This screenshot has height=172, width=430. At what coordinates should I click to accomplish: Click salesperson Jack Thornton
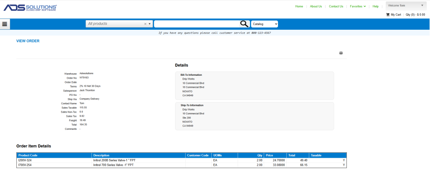click(x=87, y=90)
